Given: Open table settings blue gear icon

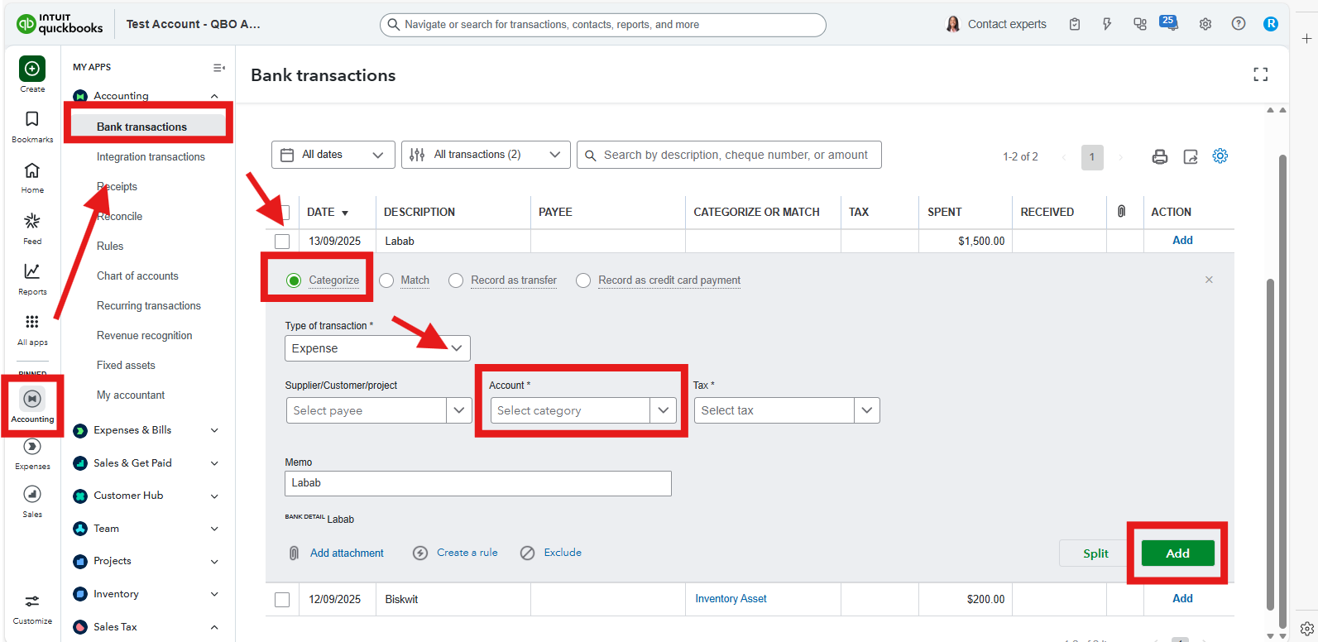Looking at the screenshot, I should tap(1220, 156).
